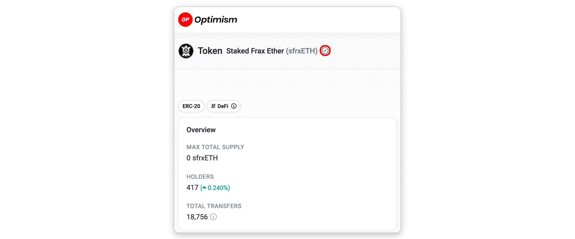
Task: Click the red OP Optimism logo
Action: click(185, 20)
